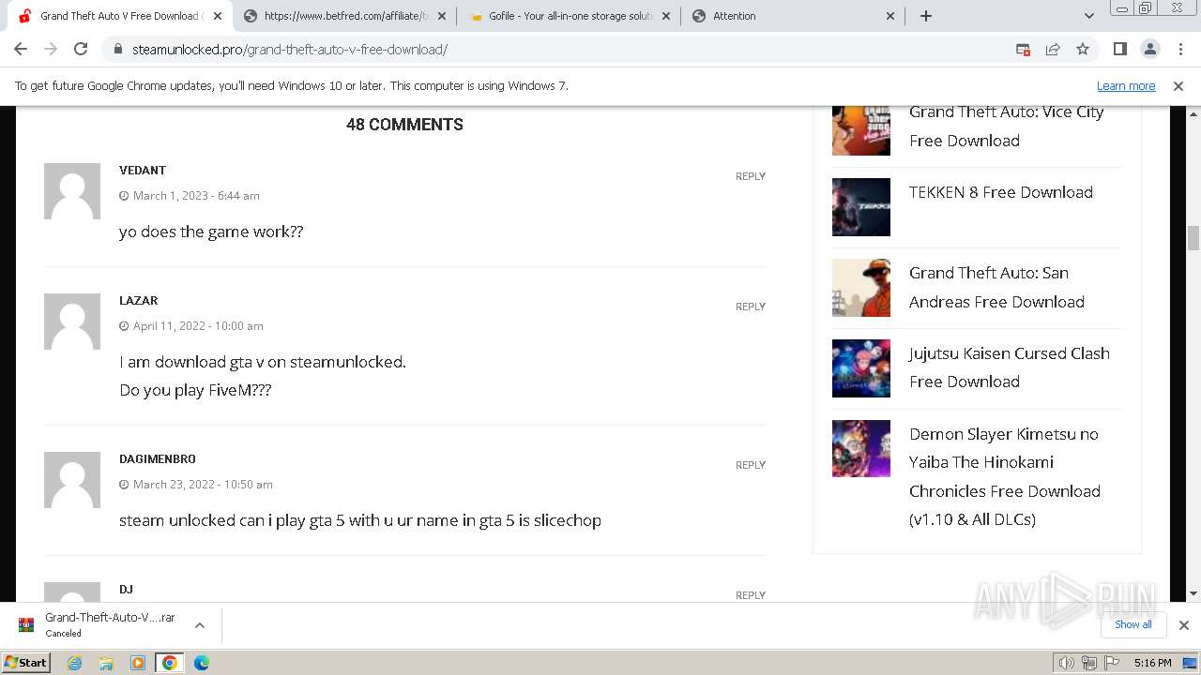This screenshot has height=675, width=1201.
Task: Click the Demon Slayer game thumbnail
Action: 861,449
